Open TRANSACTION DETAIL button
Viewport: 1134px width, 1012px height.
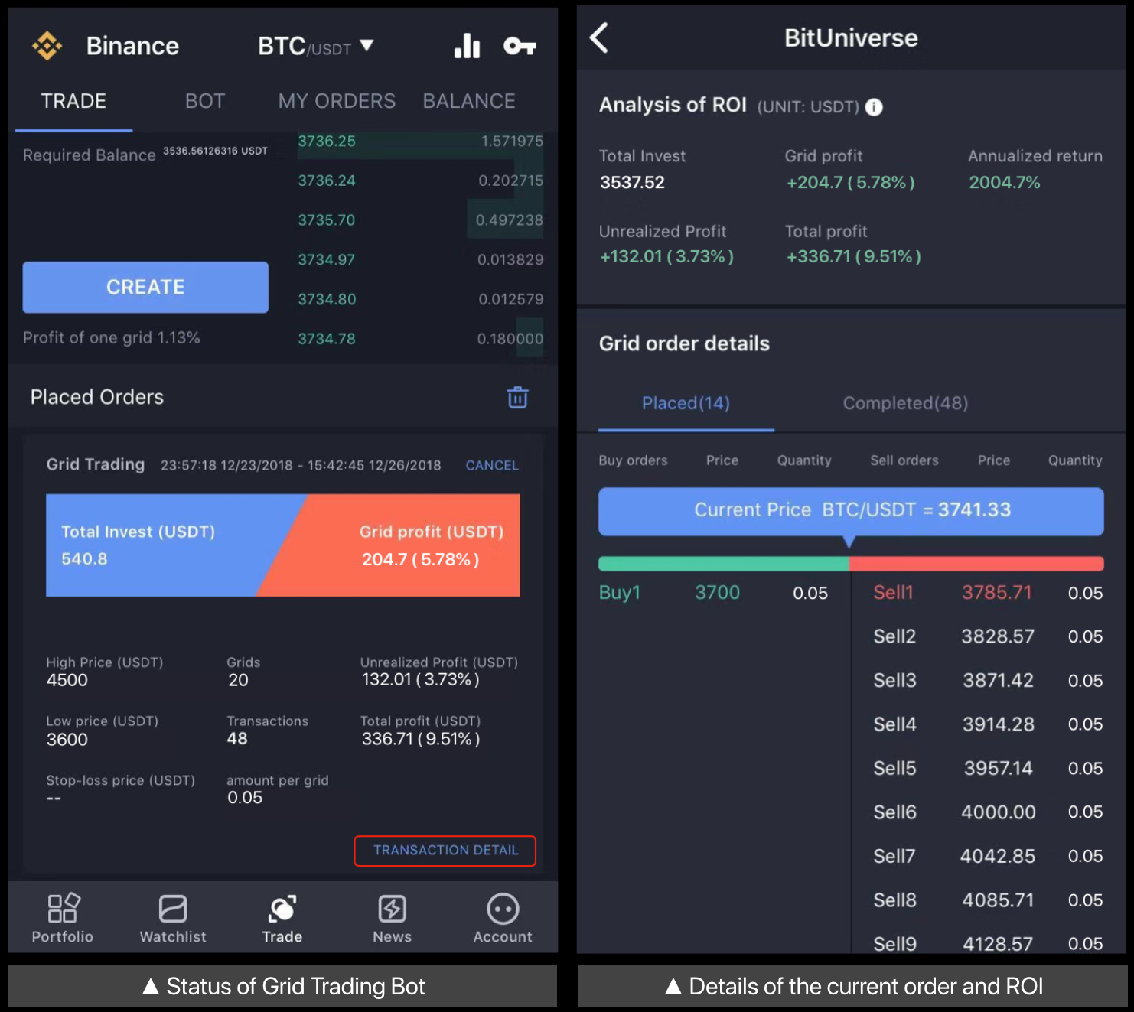445,851
